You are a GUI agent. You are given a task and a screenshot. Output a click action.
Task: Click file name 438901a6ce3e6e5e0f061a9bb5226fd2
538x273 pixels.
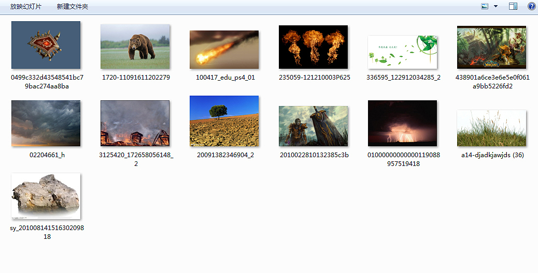(493, 82)
